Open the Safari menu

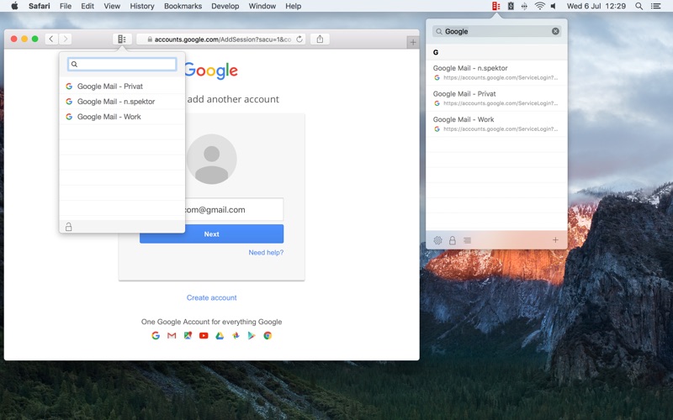(x=39, y=6)
